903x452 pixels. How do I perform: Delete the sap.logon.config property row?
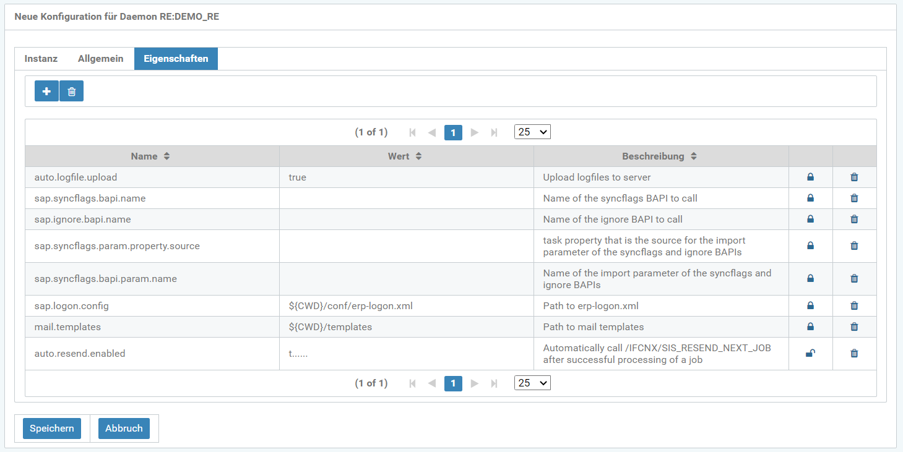pos(854,306)
